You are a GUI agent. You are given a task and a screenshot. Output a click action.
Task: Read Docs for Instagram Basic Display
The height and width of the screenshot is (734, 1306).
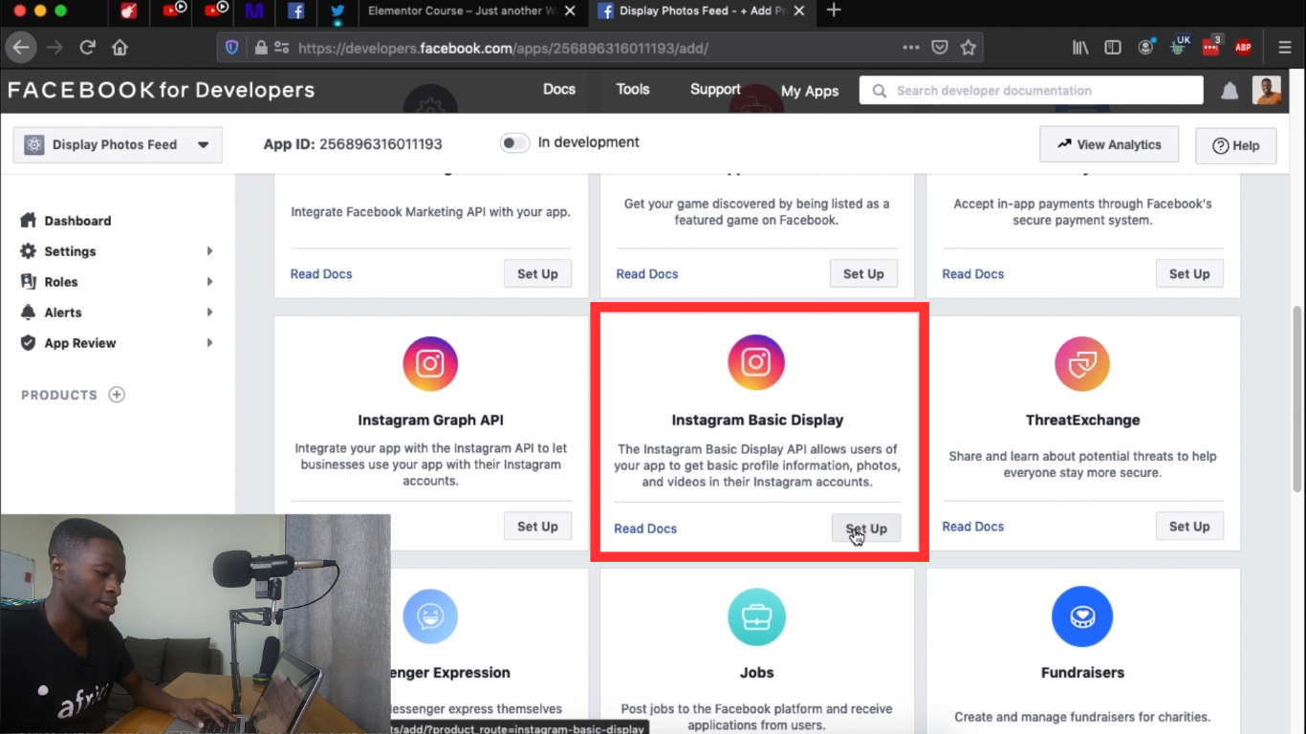(645, 529)
